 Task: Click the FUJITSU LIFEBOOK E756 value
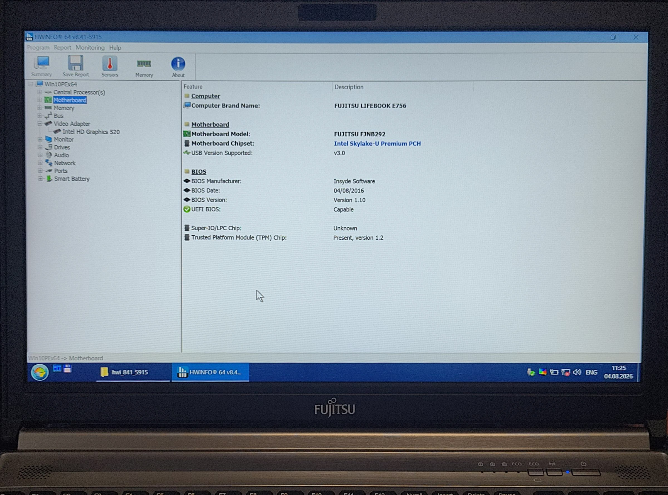click(370, 106)
